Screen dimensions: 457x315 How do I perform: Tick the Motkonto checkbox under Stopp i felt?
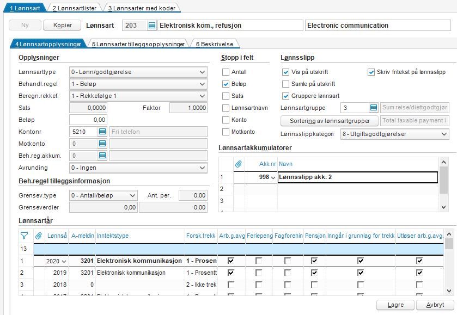coord(226,132)
